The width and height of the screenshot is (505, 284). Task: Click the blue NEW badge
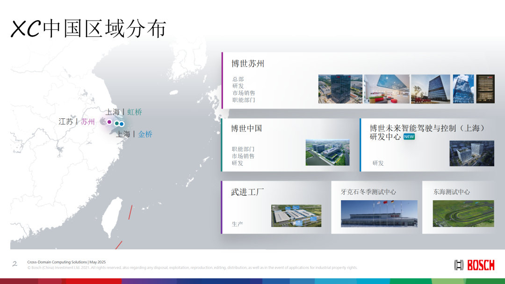(x=409, y=136)
